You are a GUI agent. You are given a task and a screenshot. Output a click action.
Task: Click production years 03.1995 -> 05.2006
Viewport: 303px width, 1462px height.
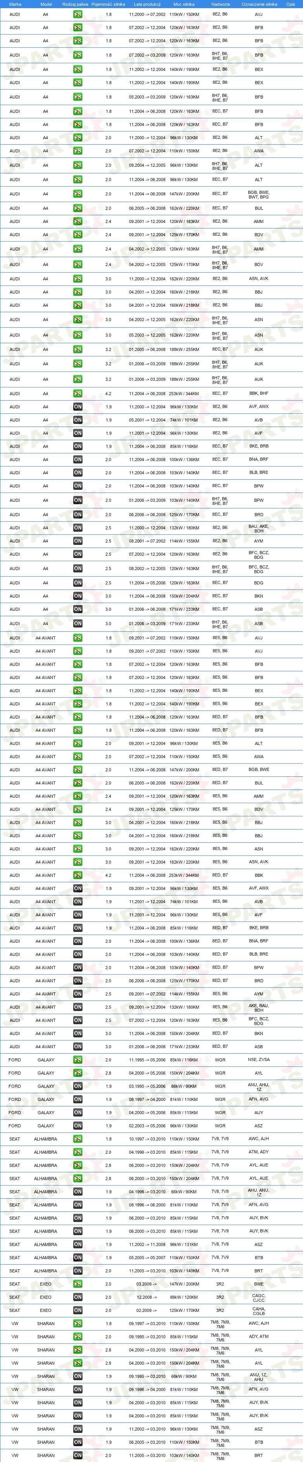point(147,1086)
